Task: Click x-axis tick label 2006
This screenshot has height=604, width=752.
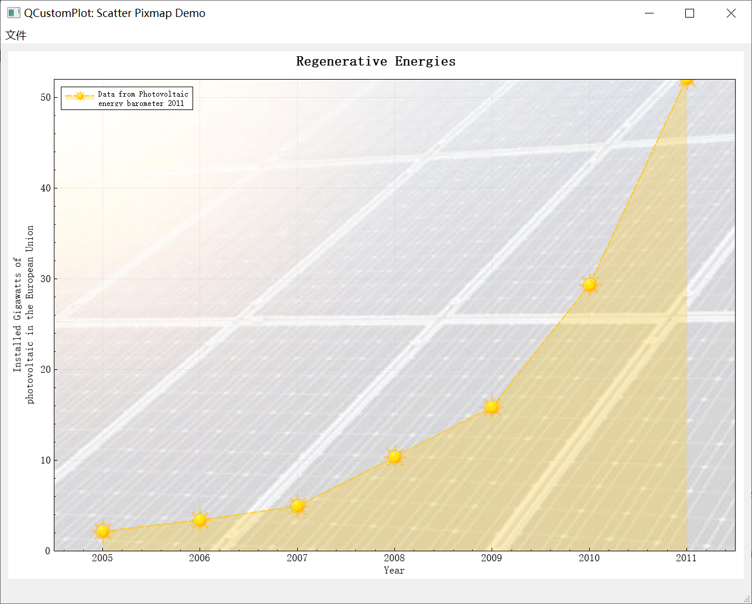Action: pos(200,558)
